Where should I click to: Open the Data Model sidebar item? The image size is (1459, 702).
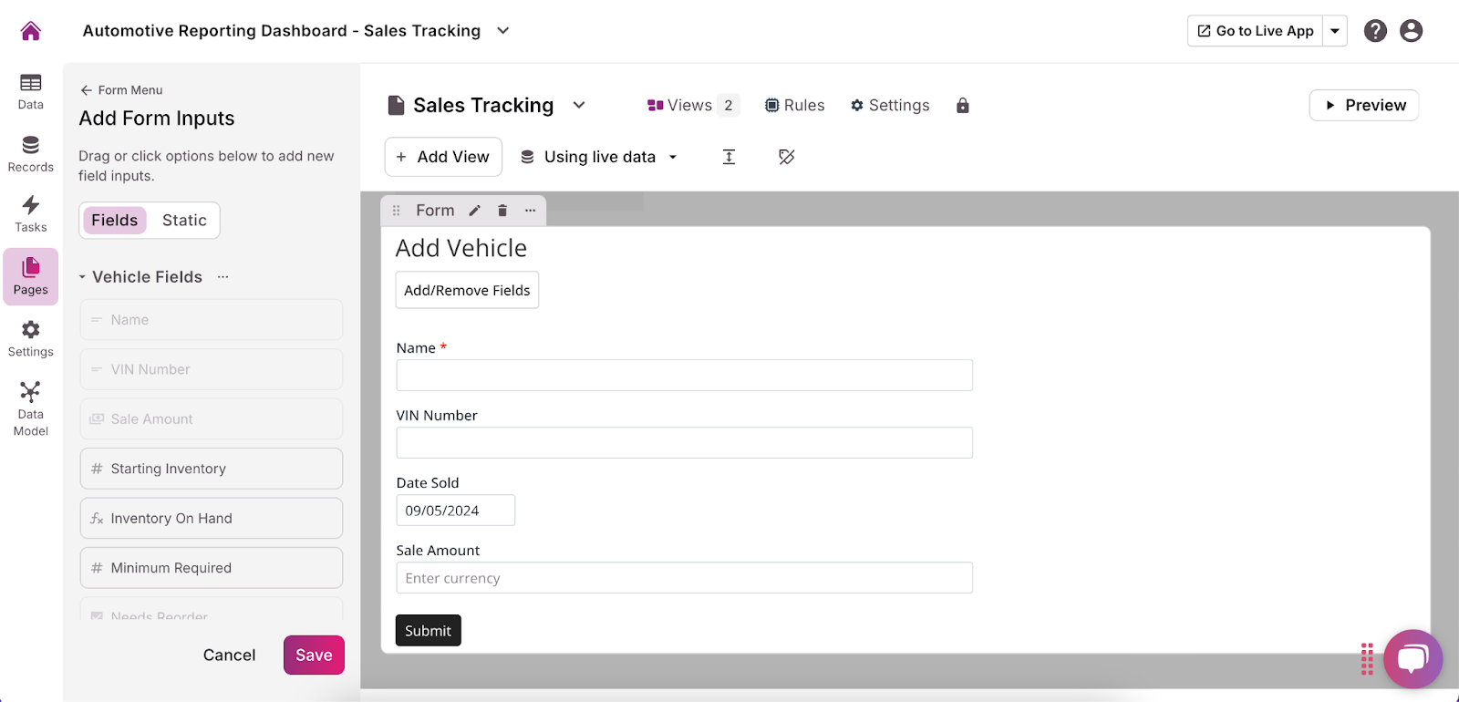[31, 408]
